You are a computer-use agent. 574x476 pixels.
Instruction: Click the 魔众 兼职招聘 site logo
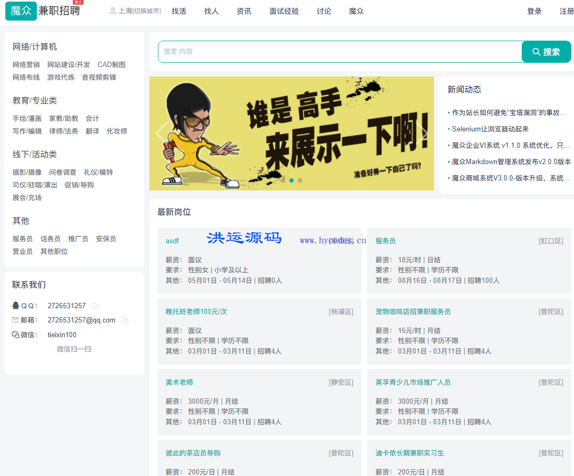43,11
